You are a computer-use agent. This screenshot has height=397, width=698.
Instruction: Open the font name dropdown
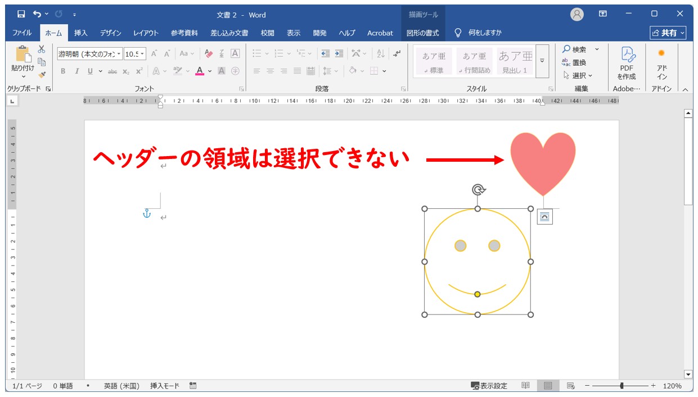119,54
